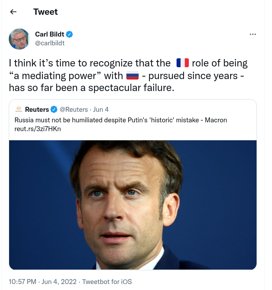Click the tweet timestamp 10:57 PM
This screenshot has height=290, width=272.
tap(23, 282)
